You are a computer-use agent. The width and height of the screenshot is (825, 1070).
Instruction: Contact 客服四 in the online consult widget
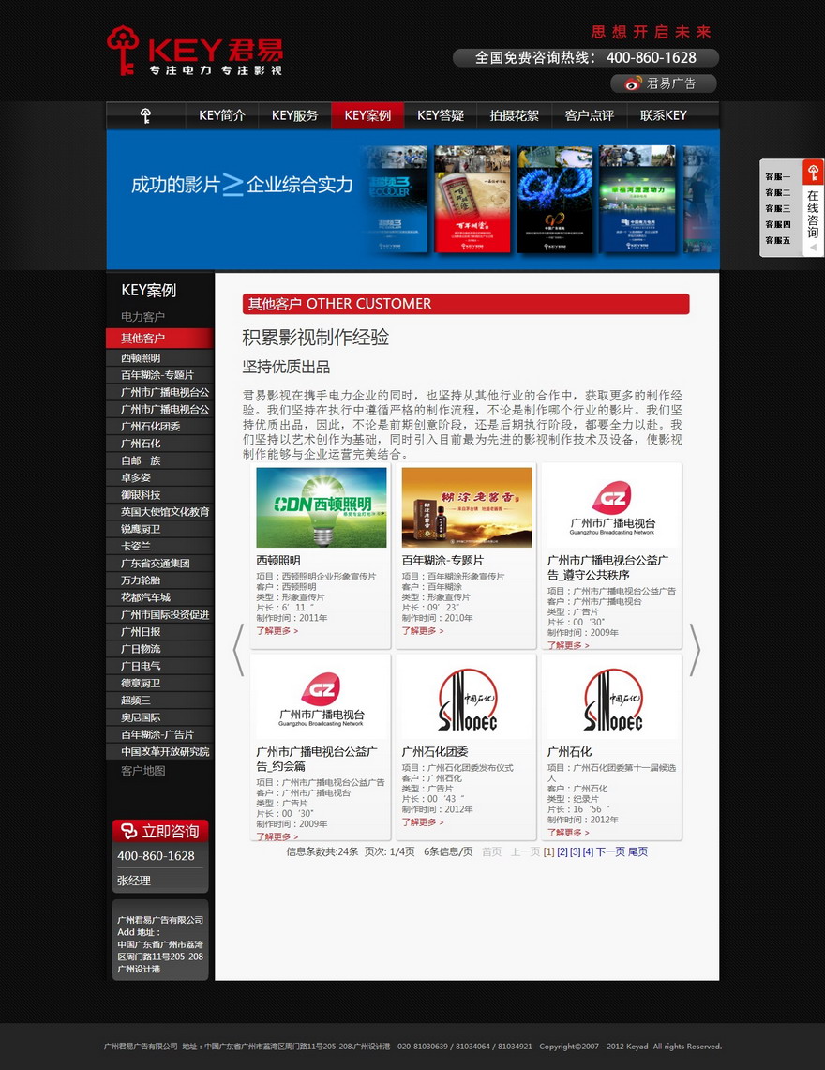click(x=778, y=224)
